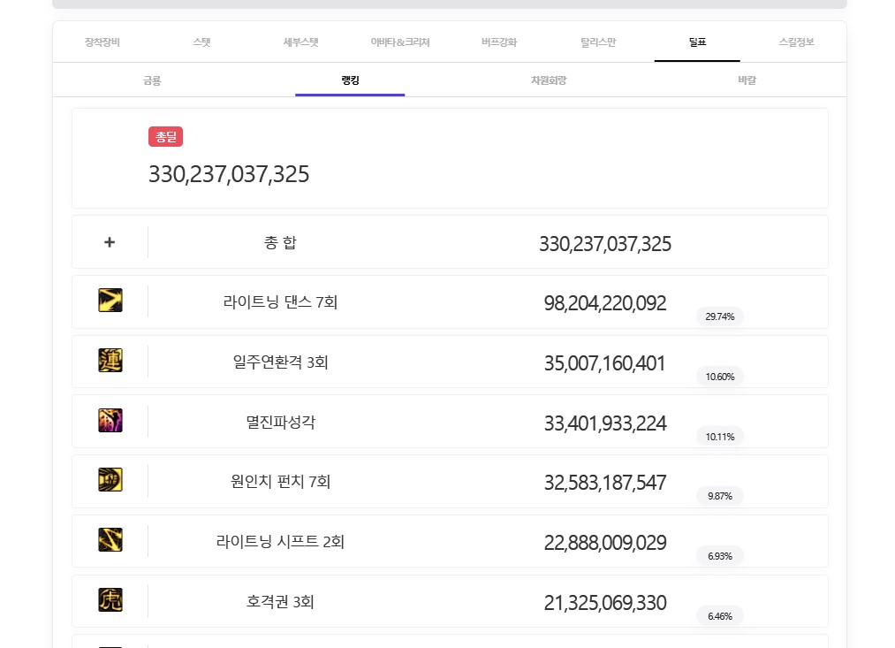Click the red 총딜 badge

(165, 136)
